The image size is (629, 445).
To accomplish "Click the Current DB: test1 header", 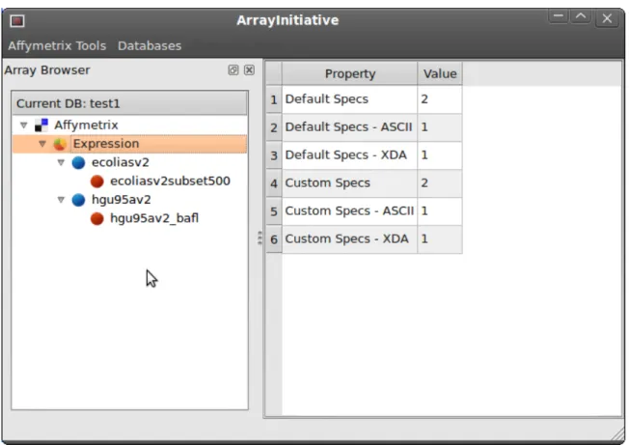I will click(129, 103).
